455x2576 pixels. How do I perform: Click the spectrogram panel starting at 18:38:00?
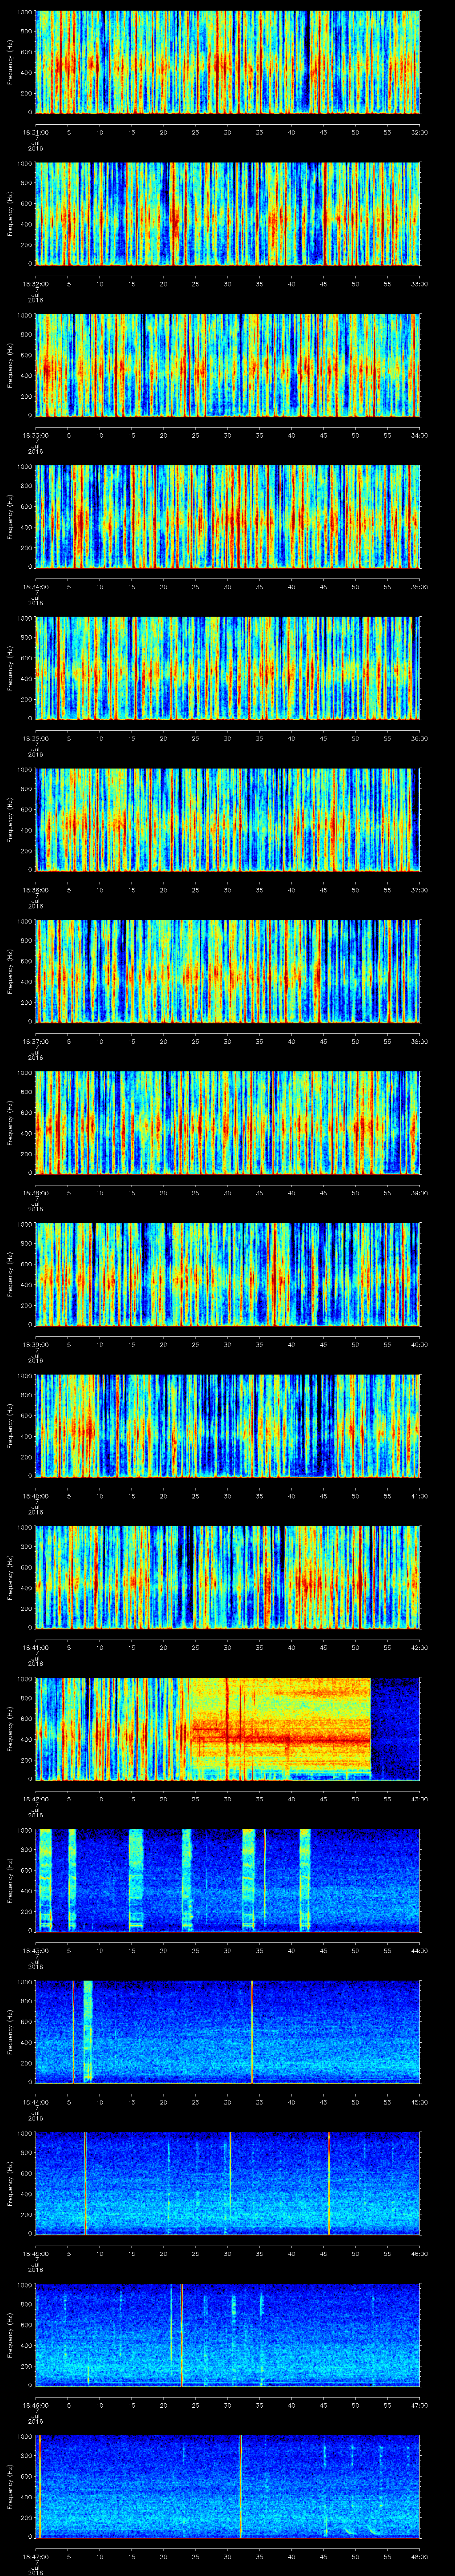coord(228,1122)
